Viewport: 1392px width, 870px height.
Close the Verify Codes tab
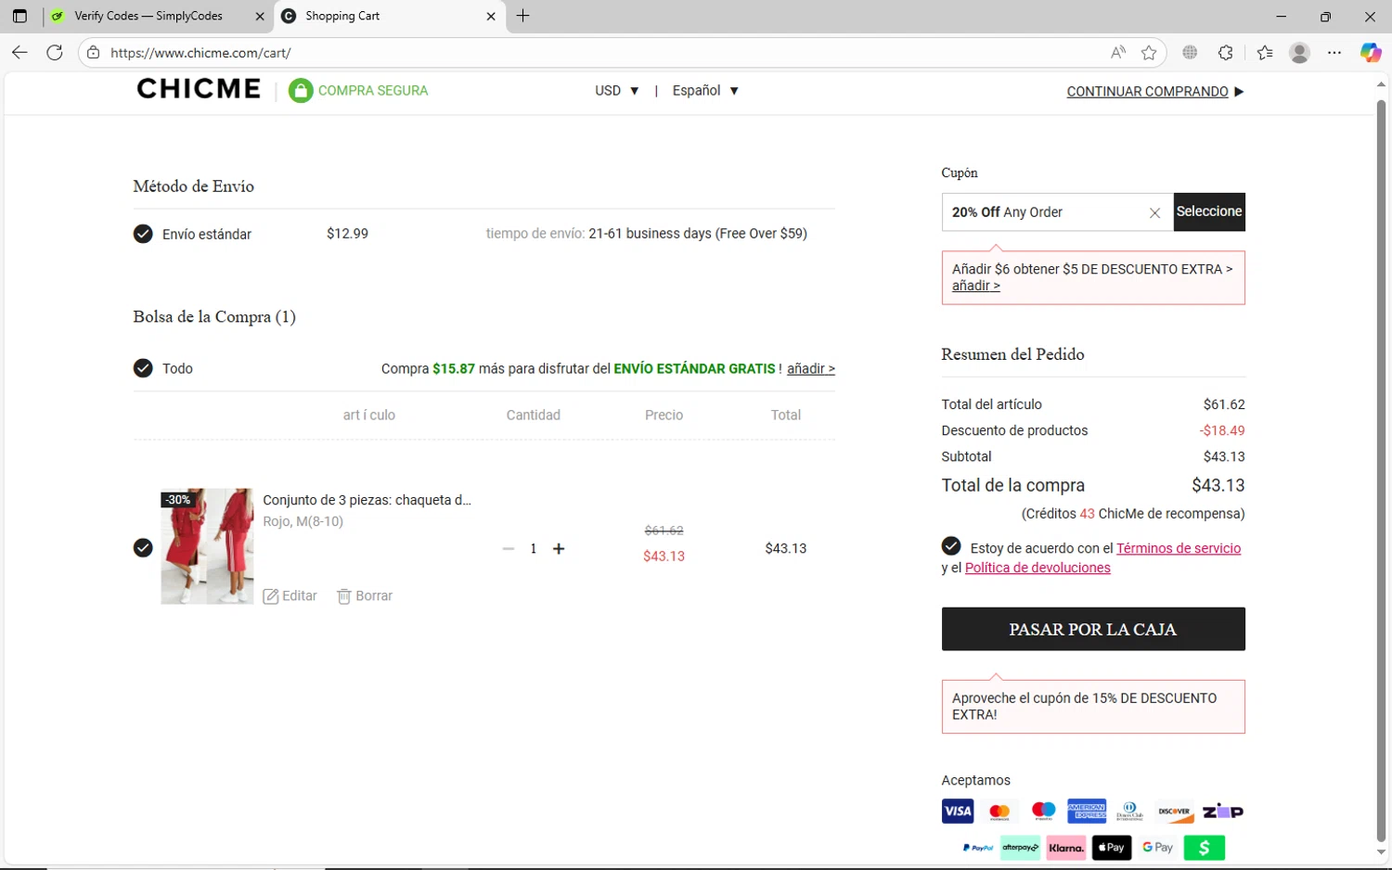click(259, 16)
